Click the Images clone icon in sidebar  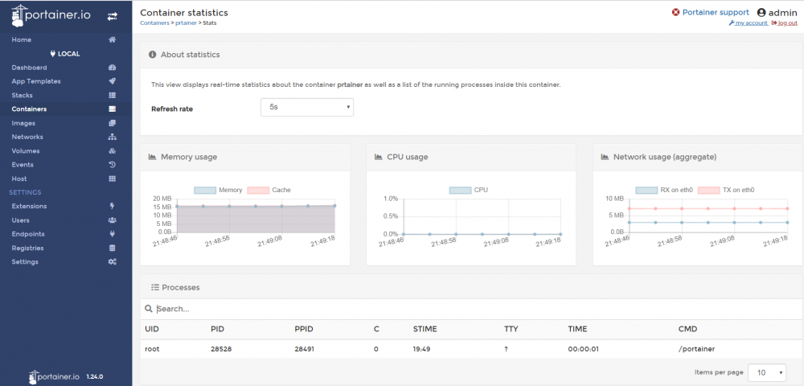pos(113,123)
